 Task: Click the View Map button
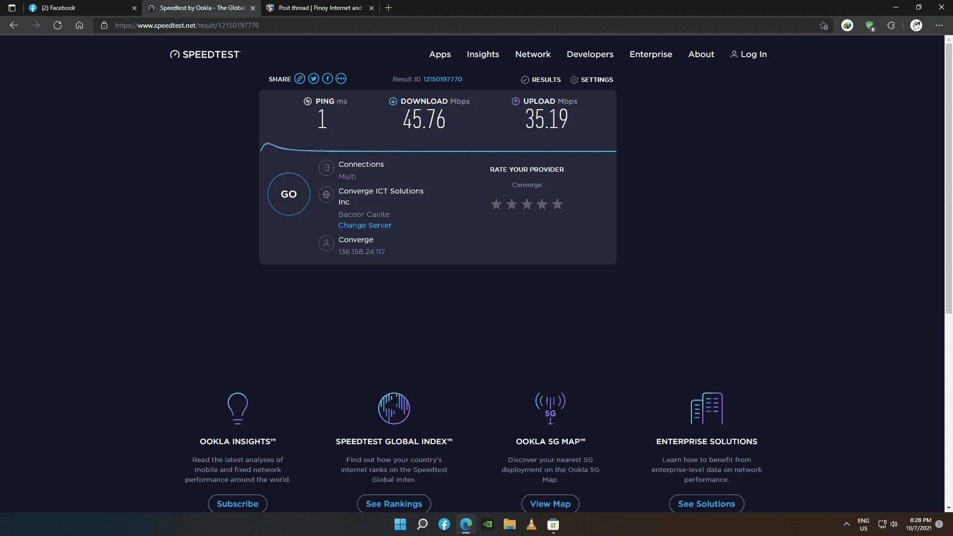pyautogui.click(x=550, y=503)
